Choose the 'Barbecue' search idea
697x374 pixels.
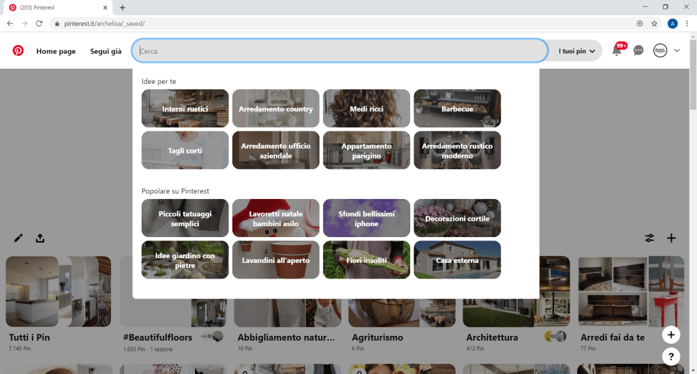coord(456,108)
